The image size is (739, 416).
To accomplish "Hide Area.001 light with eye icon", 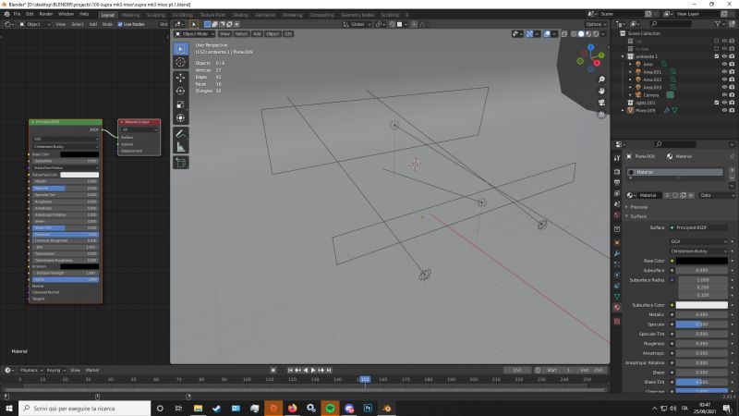I will click(x=724, y=72).
